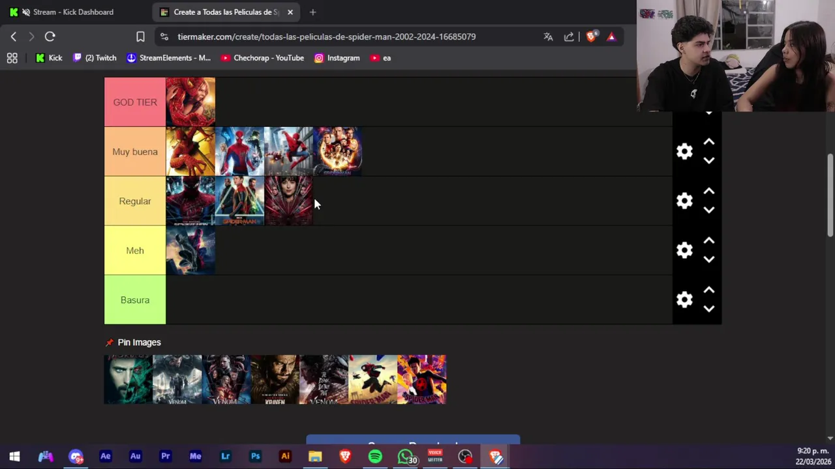The width and height of the screenshot is (835, 469).
Task: Reload the TierMaker page
Action: pos(50,36)
